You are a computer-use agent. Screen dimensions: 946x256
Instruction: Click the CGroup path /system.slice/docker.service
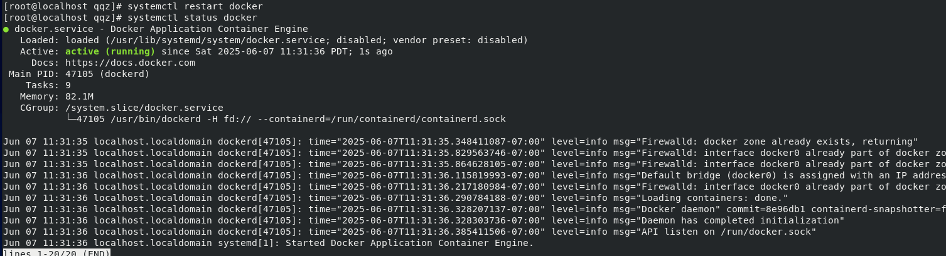click(x=144, y=108)
